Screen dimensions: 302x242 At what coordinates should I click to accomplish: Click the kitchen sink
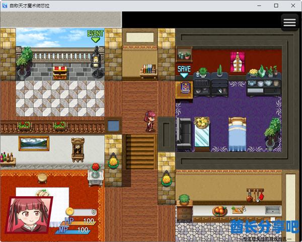coord(273,210)
